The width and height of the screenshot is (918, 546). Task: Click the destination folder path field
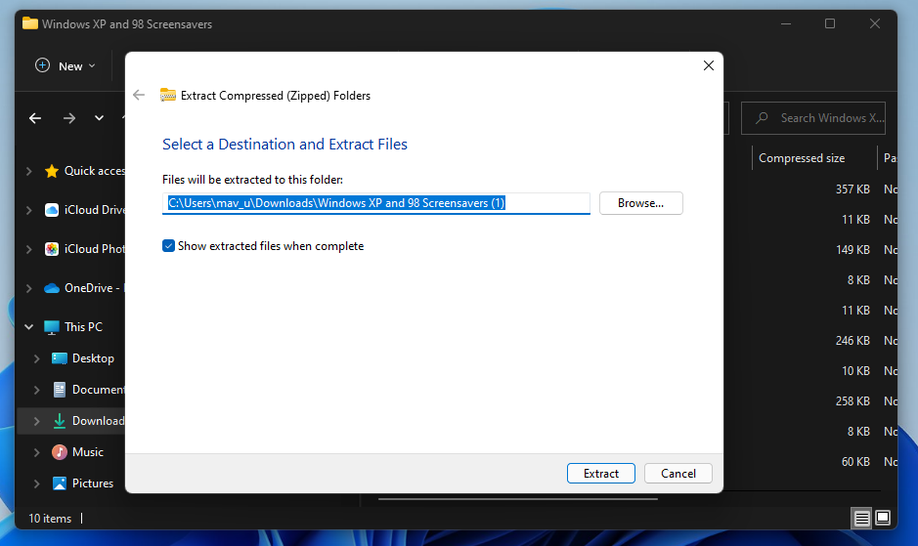click(375, 203)
